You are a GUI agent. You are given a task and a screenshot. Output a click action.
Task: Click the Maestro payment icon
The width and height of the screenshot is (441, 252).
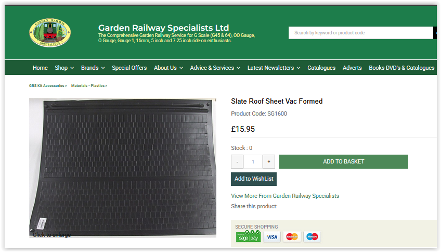pos(312,237)
